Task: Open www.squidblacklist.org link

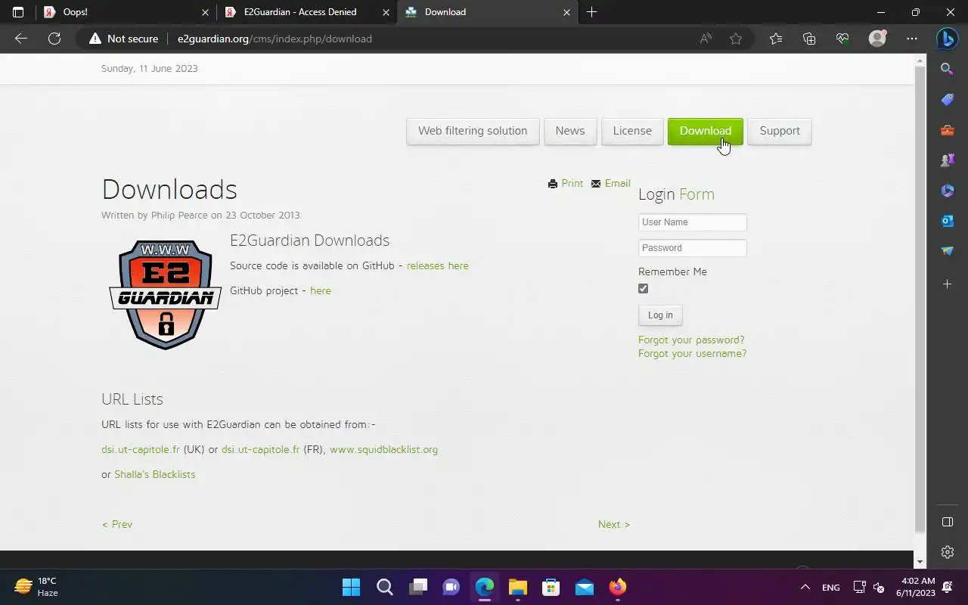Action: [x=384, y=449]
